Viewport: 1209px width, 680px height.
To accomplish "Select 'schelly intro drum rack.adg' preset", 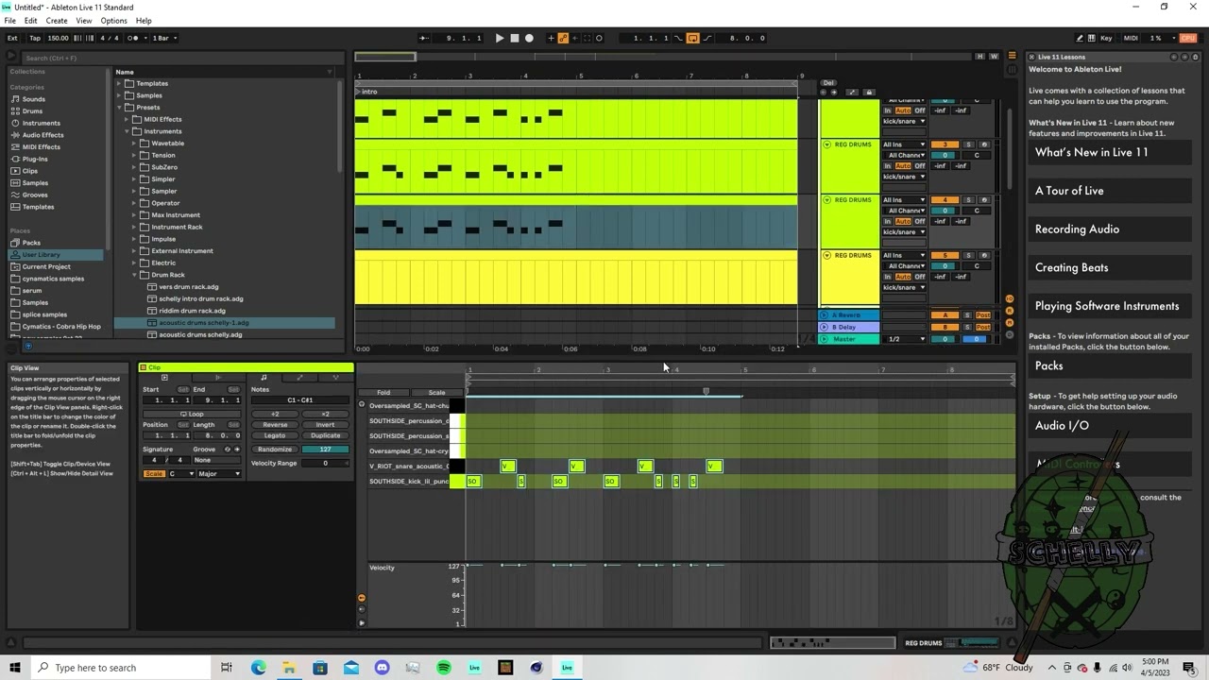I will point(201,298).
